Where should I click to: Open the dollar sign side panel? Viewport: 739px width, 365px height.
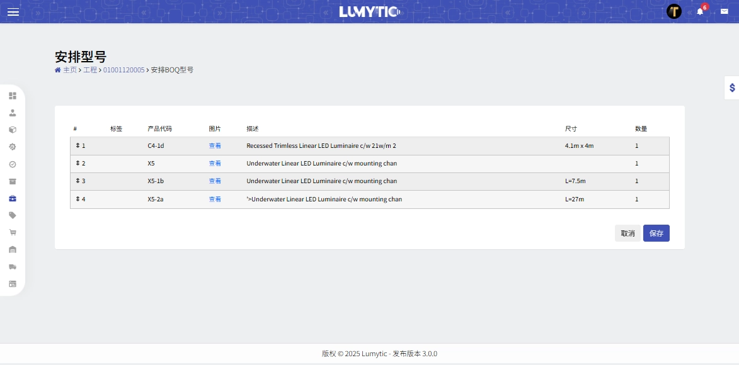tap(731, 87)
